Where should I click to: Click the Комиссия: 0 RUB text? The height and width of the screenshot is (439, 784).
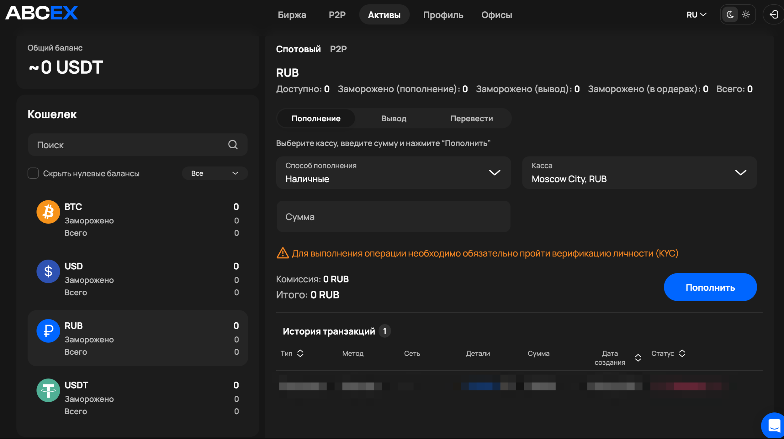312,279
